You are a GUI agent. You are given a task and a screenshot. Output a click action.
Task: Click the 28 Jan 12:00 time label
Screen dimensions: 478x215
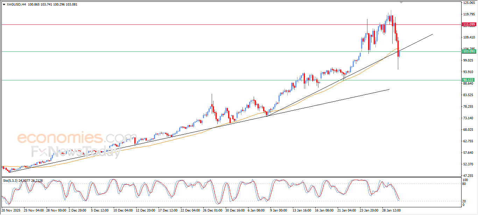click(391, 210)
